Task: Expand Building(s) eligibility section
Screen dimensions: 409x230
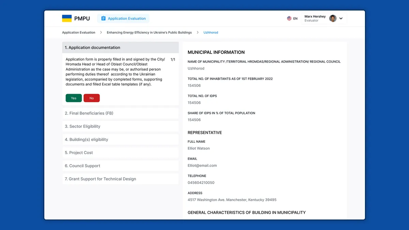Action: 120,139
